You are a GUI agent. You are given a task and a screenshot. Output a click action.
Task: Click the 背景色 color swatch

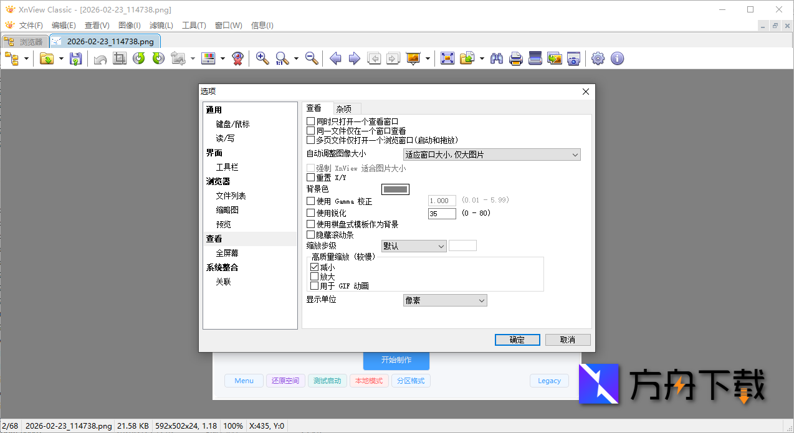[x=395, y=189]
